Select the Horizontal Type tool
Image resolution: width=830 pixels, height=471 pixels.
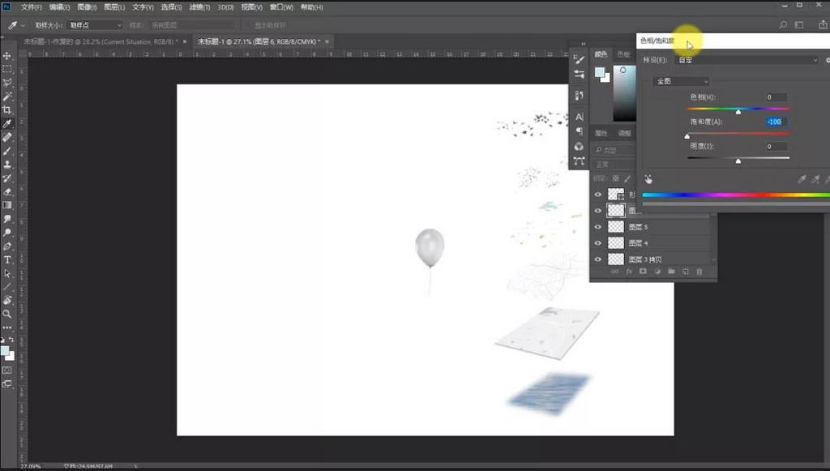[7, 260]
